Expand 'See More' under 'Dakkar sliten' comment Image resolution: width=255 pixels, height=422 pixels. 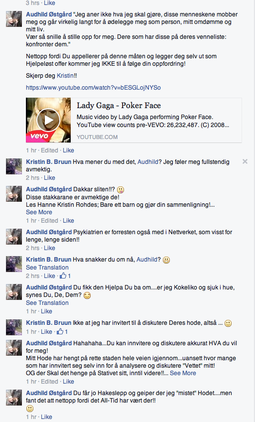point(39,212)
